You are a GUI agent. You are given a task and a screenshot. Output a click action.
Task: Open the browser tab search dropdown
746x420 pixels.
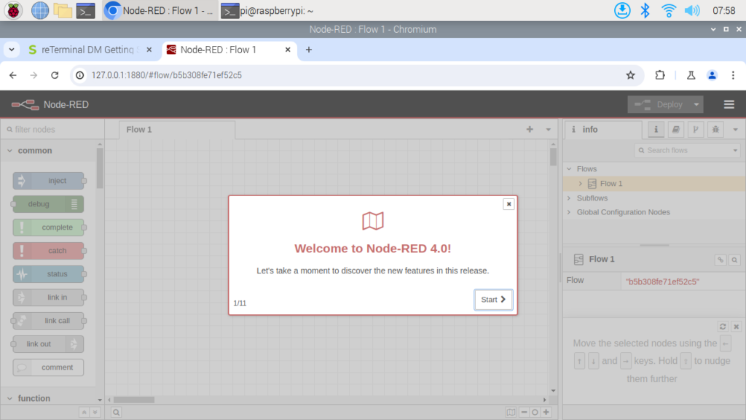[12, 50]
